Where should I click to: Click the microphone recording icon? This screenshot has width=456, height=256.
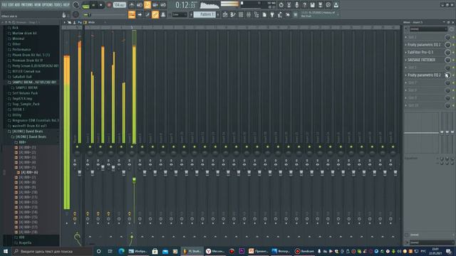click(296, 5)
